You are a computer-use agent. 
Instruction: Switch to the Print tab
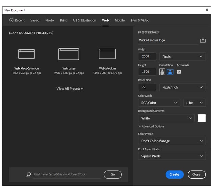[x=63, y=20]
